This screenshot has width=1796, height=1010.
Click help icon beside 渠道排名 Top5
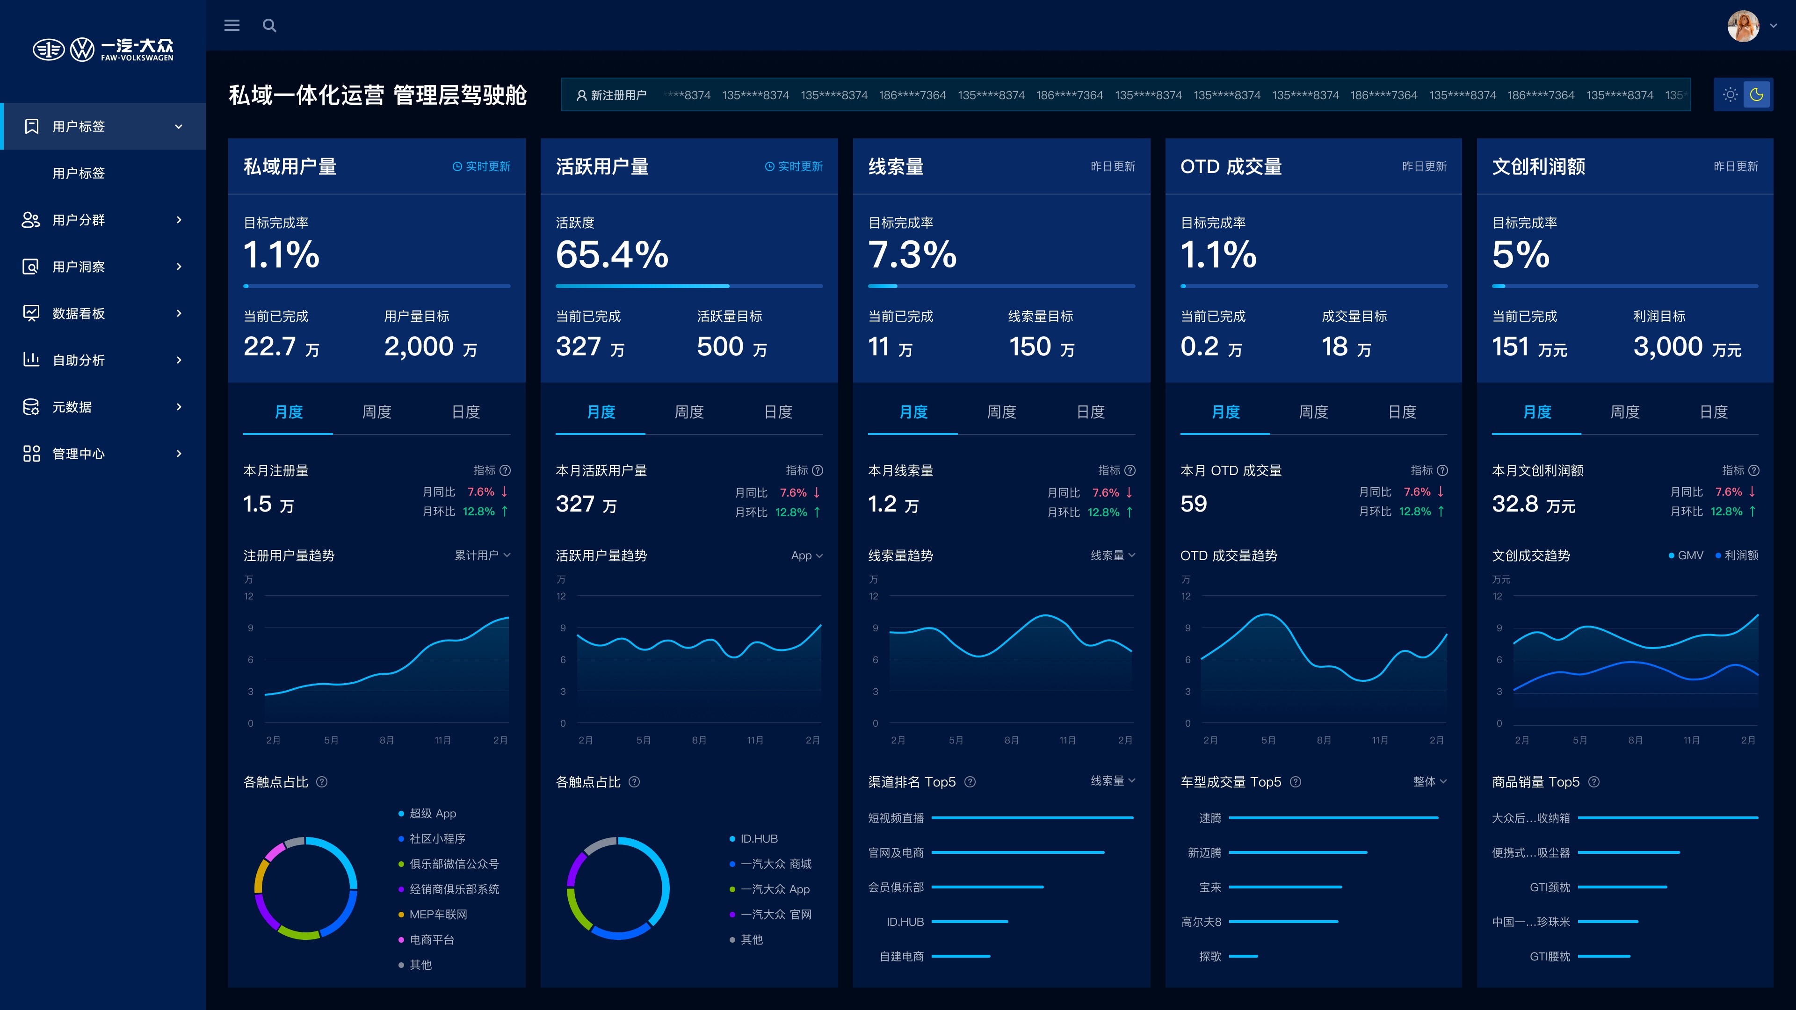coord(970,782)
